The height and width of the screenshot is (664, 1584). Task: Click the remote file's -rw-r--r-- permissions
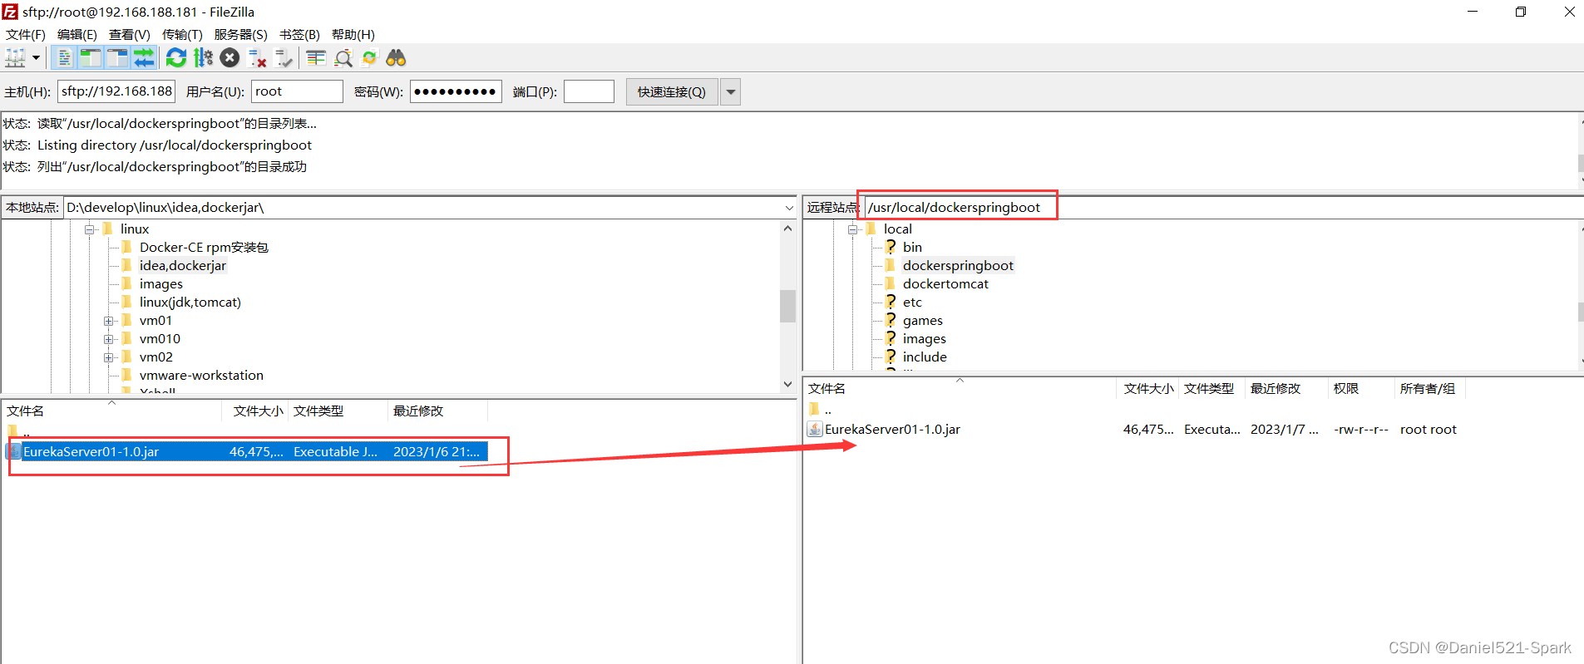tap(1361, 430)
